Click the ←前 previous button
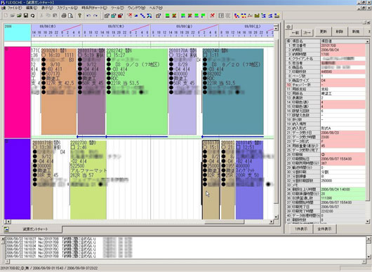 pyautogui.click(x=295, y=32)
